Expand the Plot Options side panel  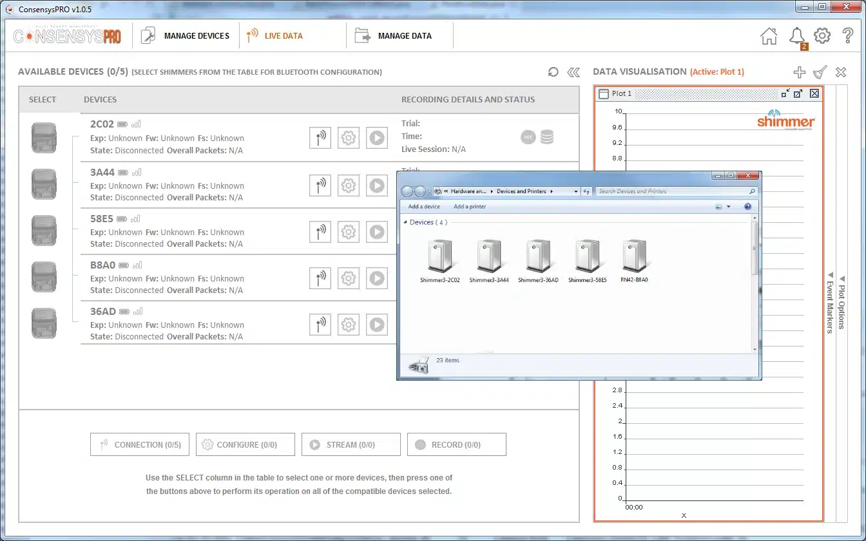point(842,302)
